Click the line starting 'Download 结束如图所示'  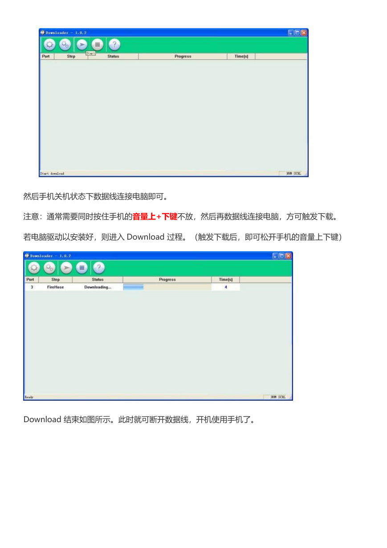pyautogui.click(x=140, y=419)
